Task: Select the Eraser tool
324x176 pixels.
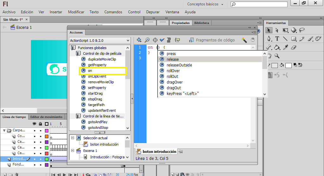Action: (294, 47)
